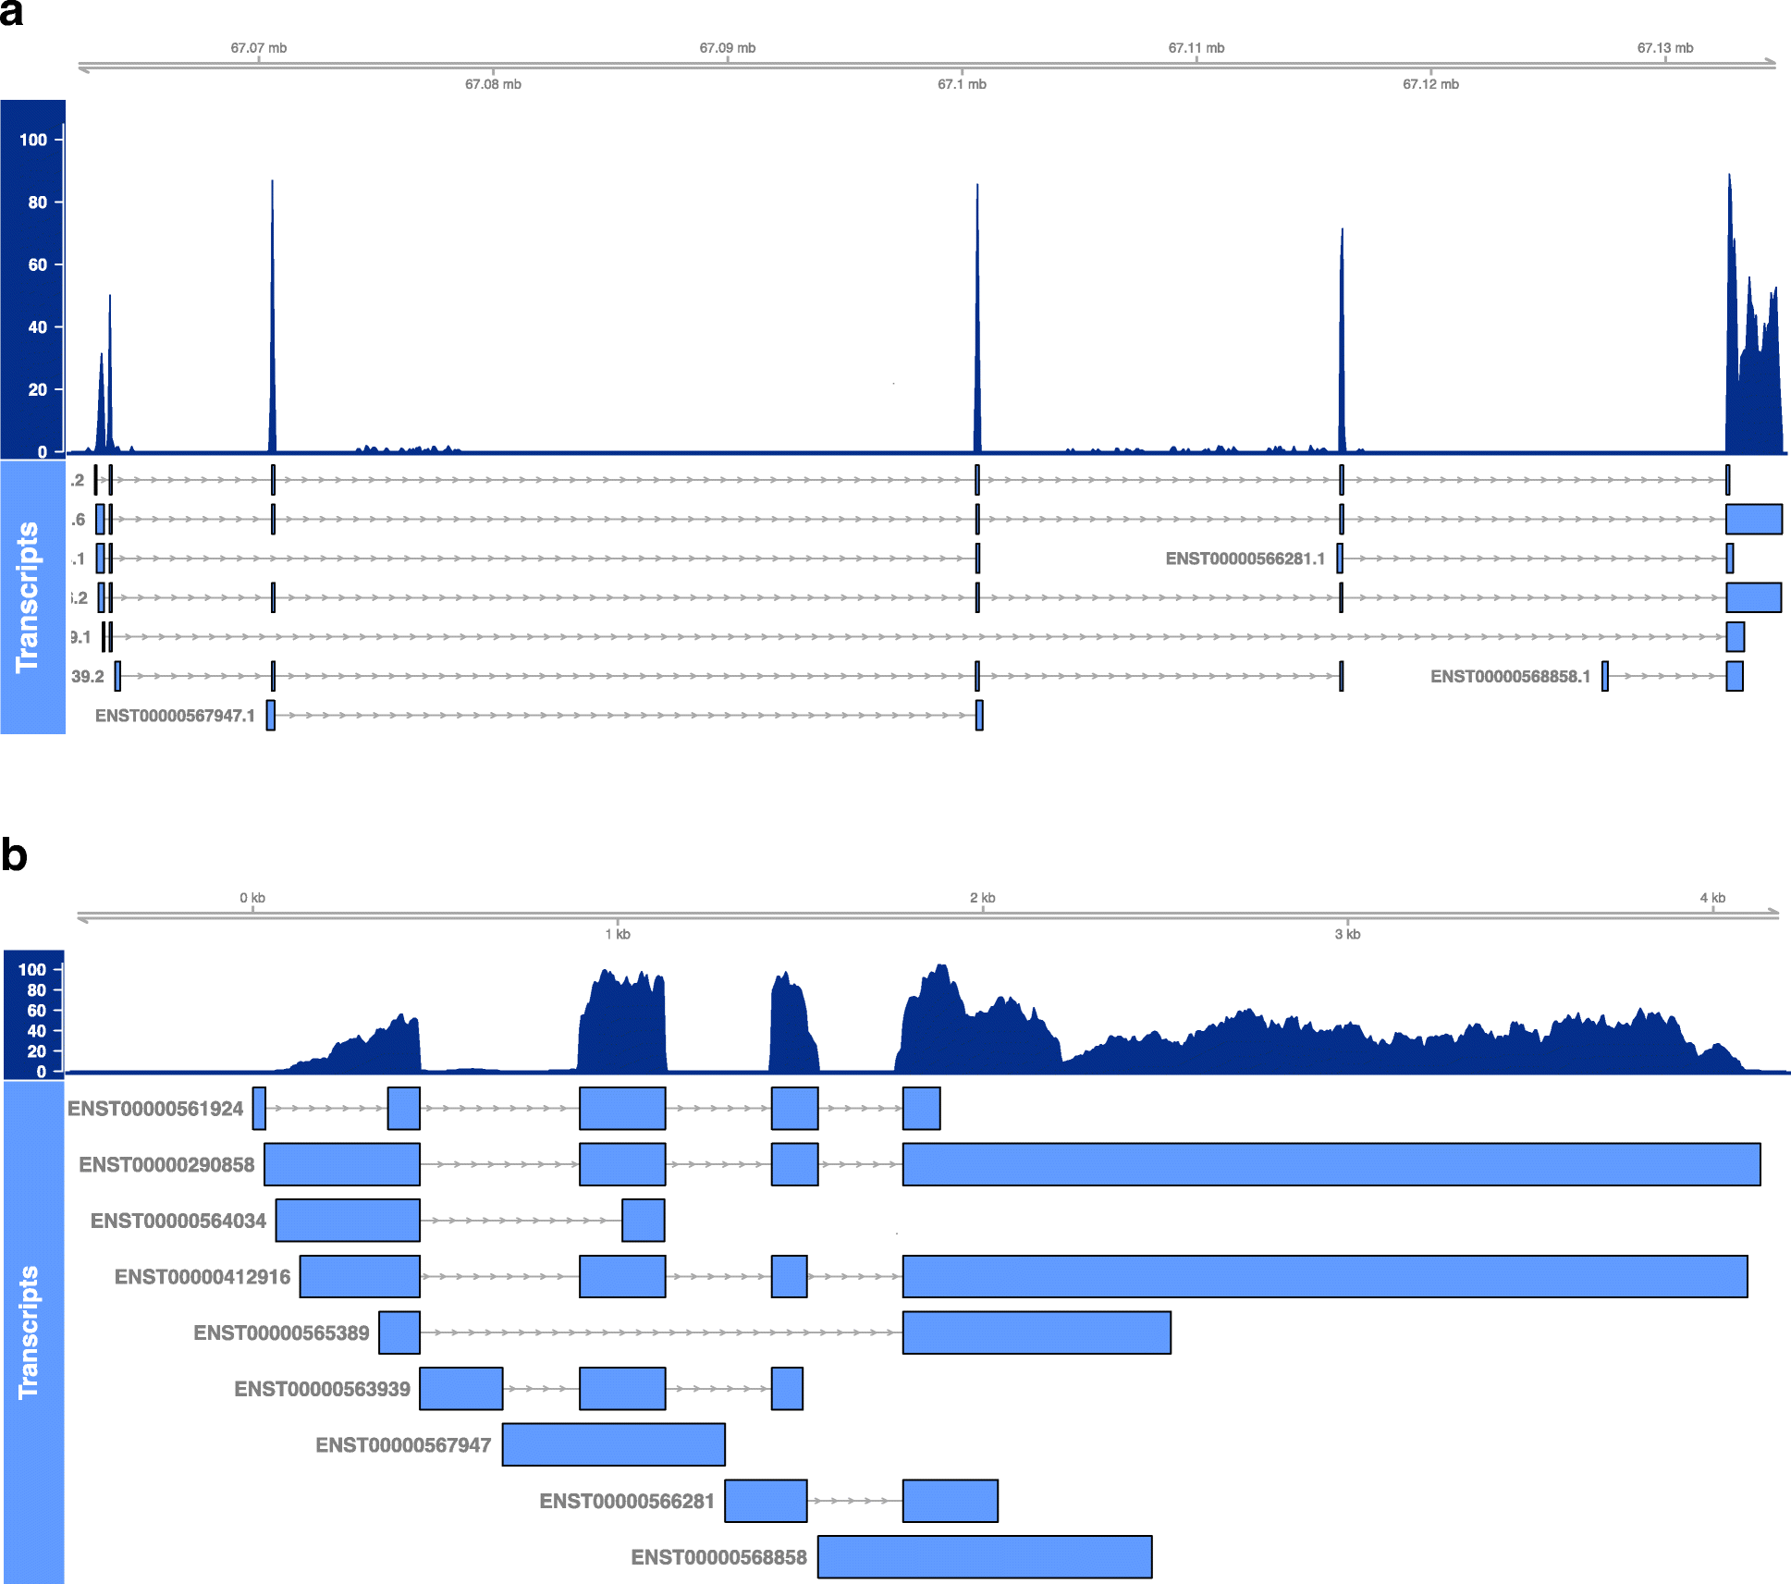
Task: Click the 20 tick of panel a y-axis
Action: coord(37,389)
